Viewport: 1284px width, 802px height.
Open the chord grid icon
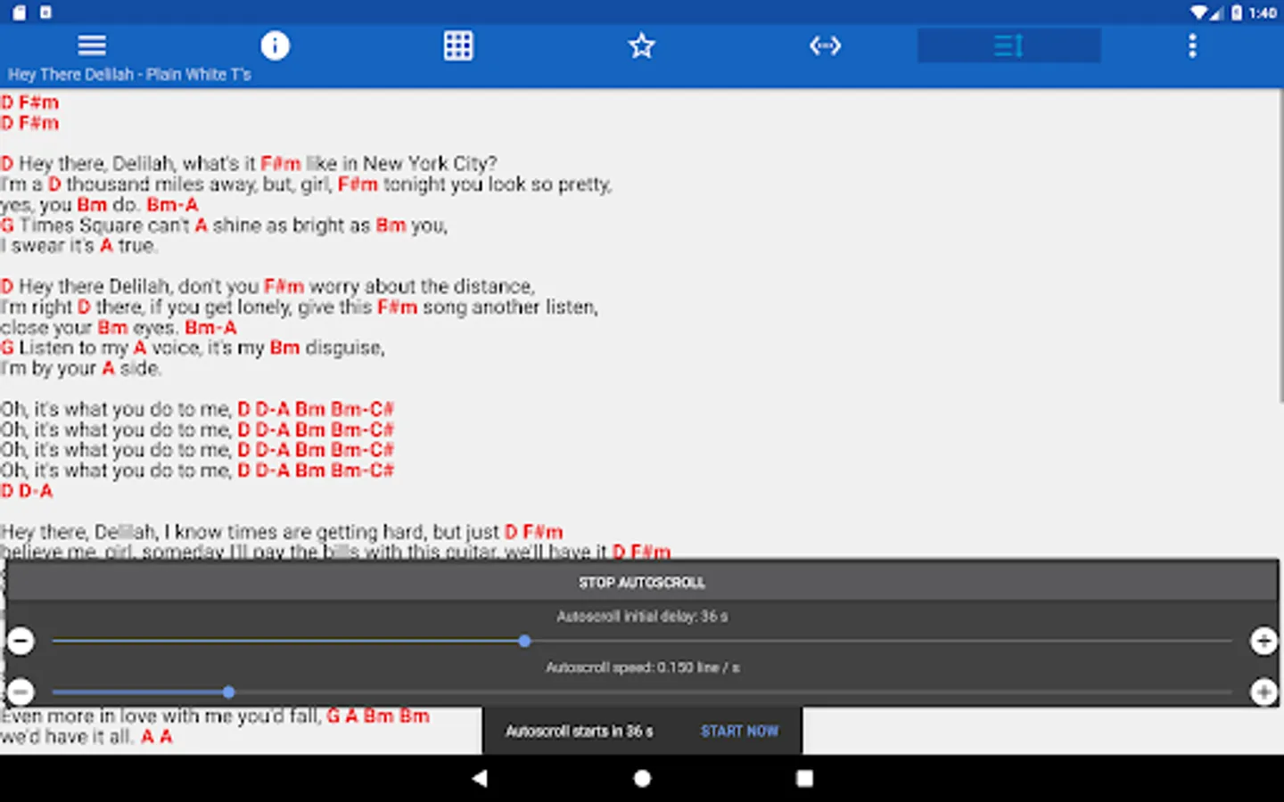(x=458, y=45)
